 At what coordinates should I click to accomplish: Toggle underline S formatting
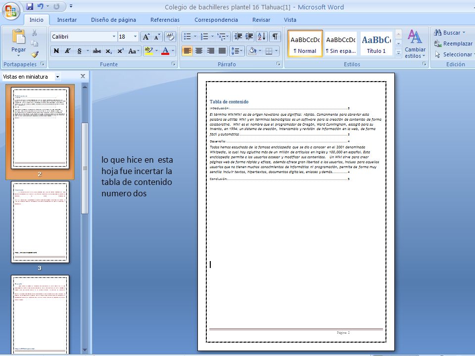point(79,51)
